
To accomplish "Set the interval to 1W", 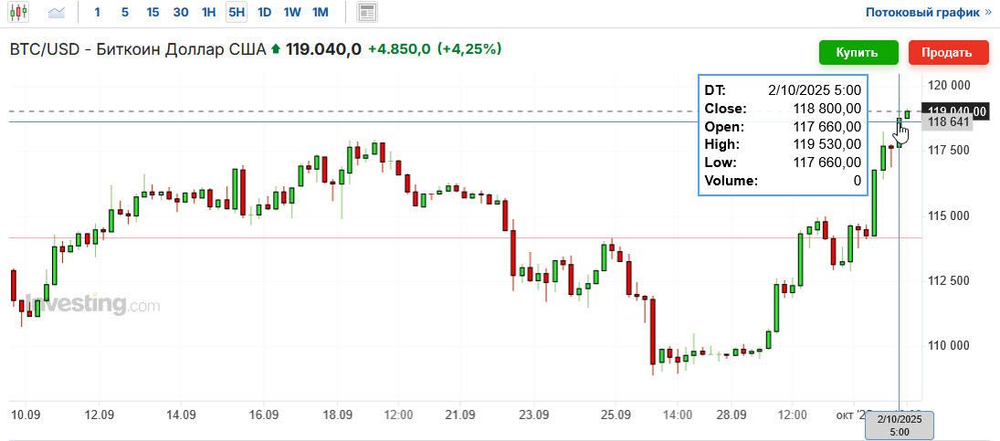I will coord(292,12).
